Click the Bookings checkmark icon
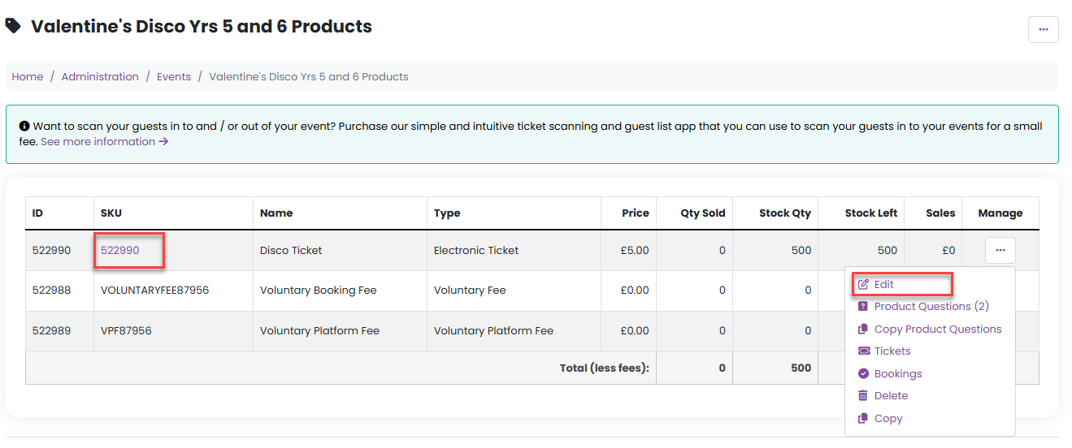Image resolution: width=1072 pixels, height=448 pixels. [x=863, y=374]
